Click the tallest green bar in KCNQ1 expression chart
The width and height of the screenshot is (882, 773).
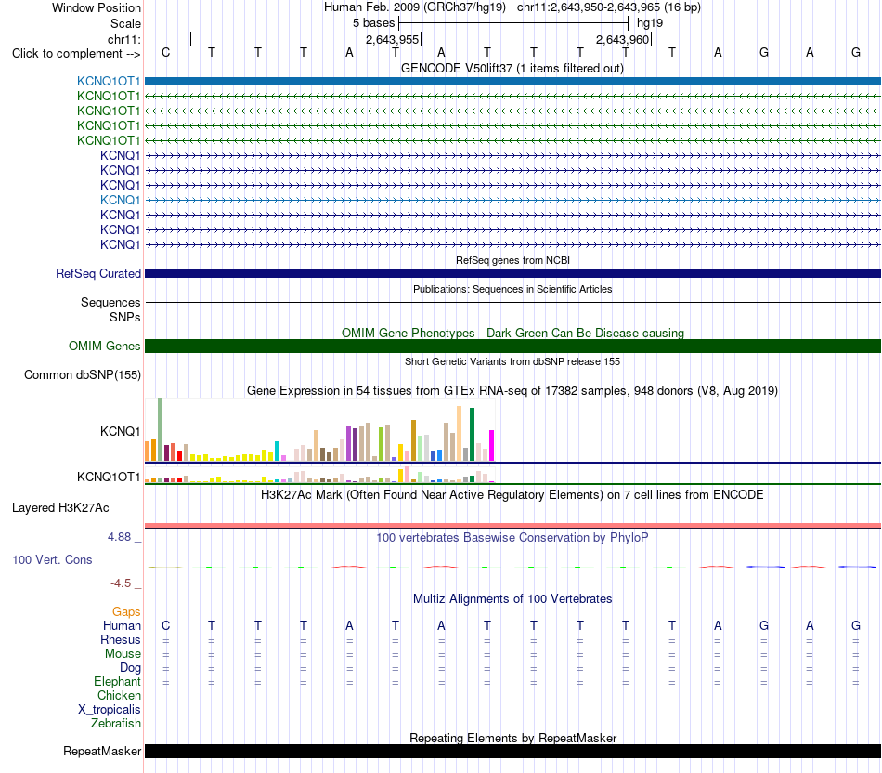click(161, 429)
